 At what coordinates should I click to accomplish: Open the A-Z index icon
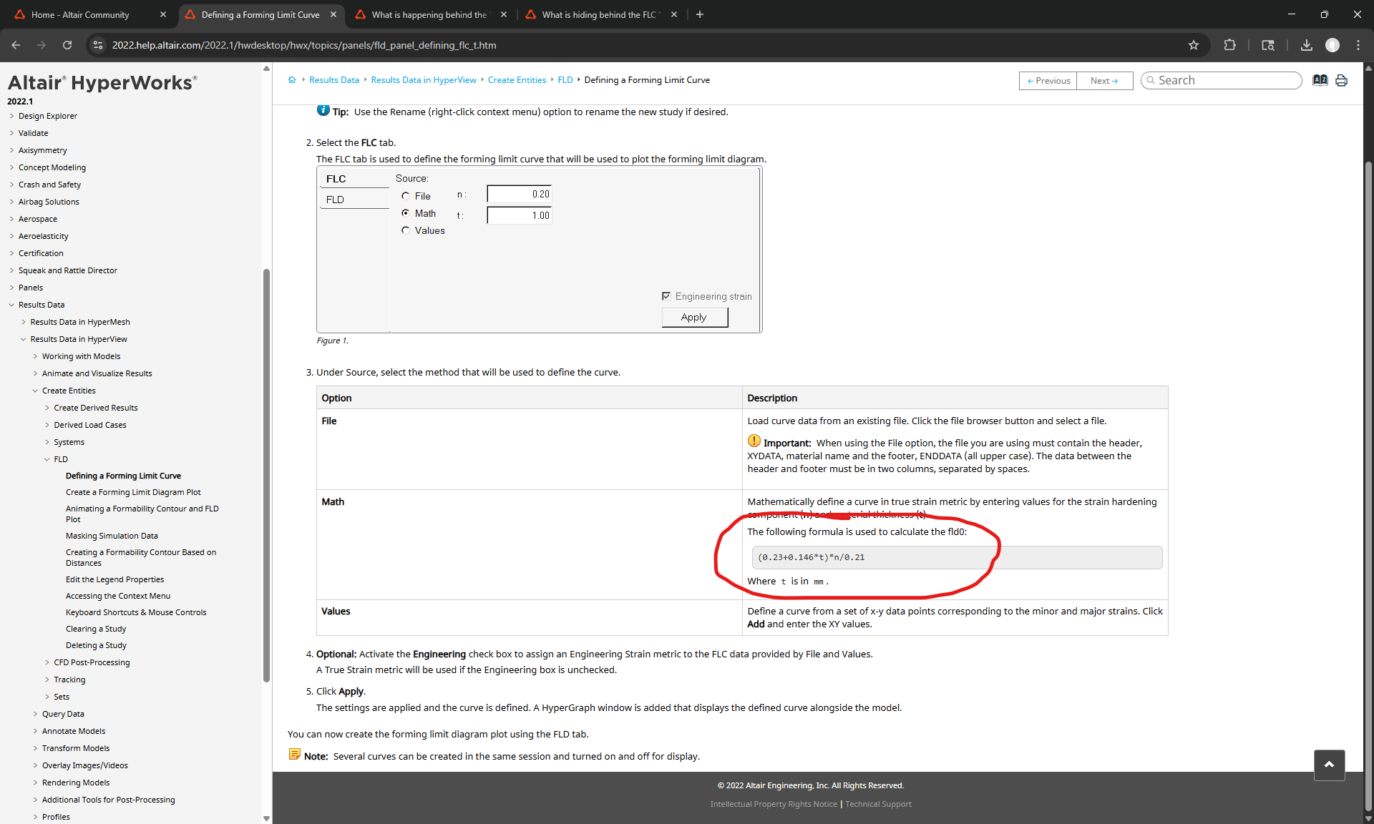1320,80
